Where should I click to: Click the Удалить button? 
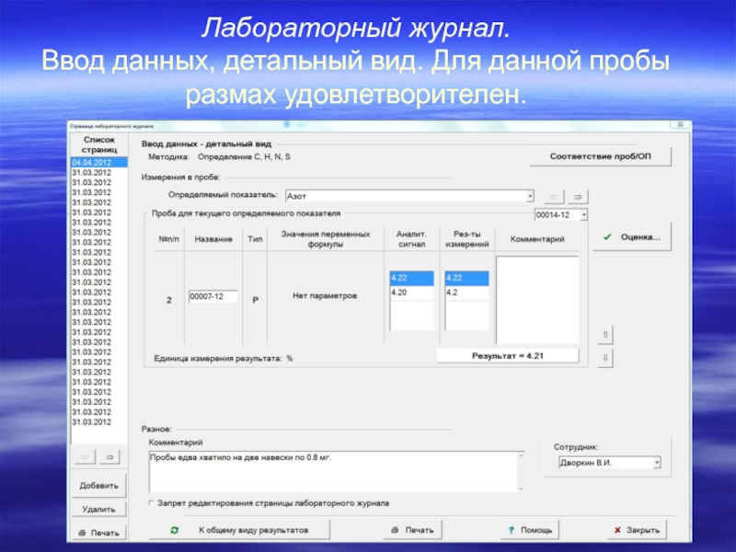click(x=98, y=509)
